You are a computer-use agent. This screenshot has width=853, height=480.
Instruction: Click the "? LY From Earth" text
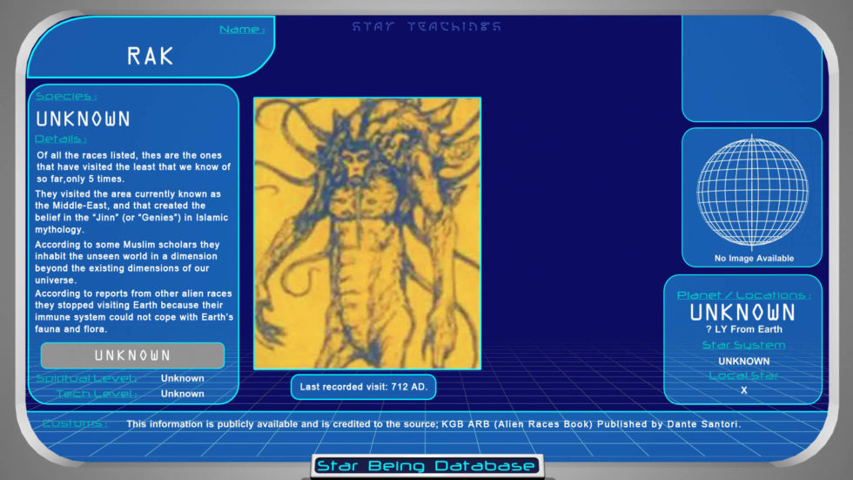(x=743, y=329)
